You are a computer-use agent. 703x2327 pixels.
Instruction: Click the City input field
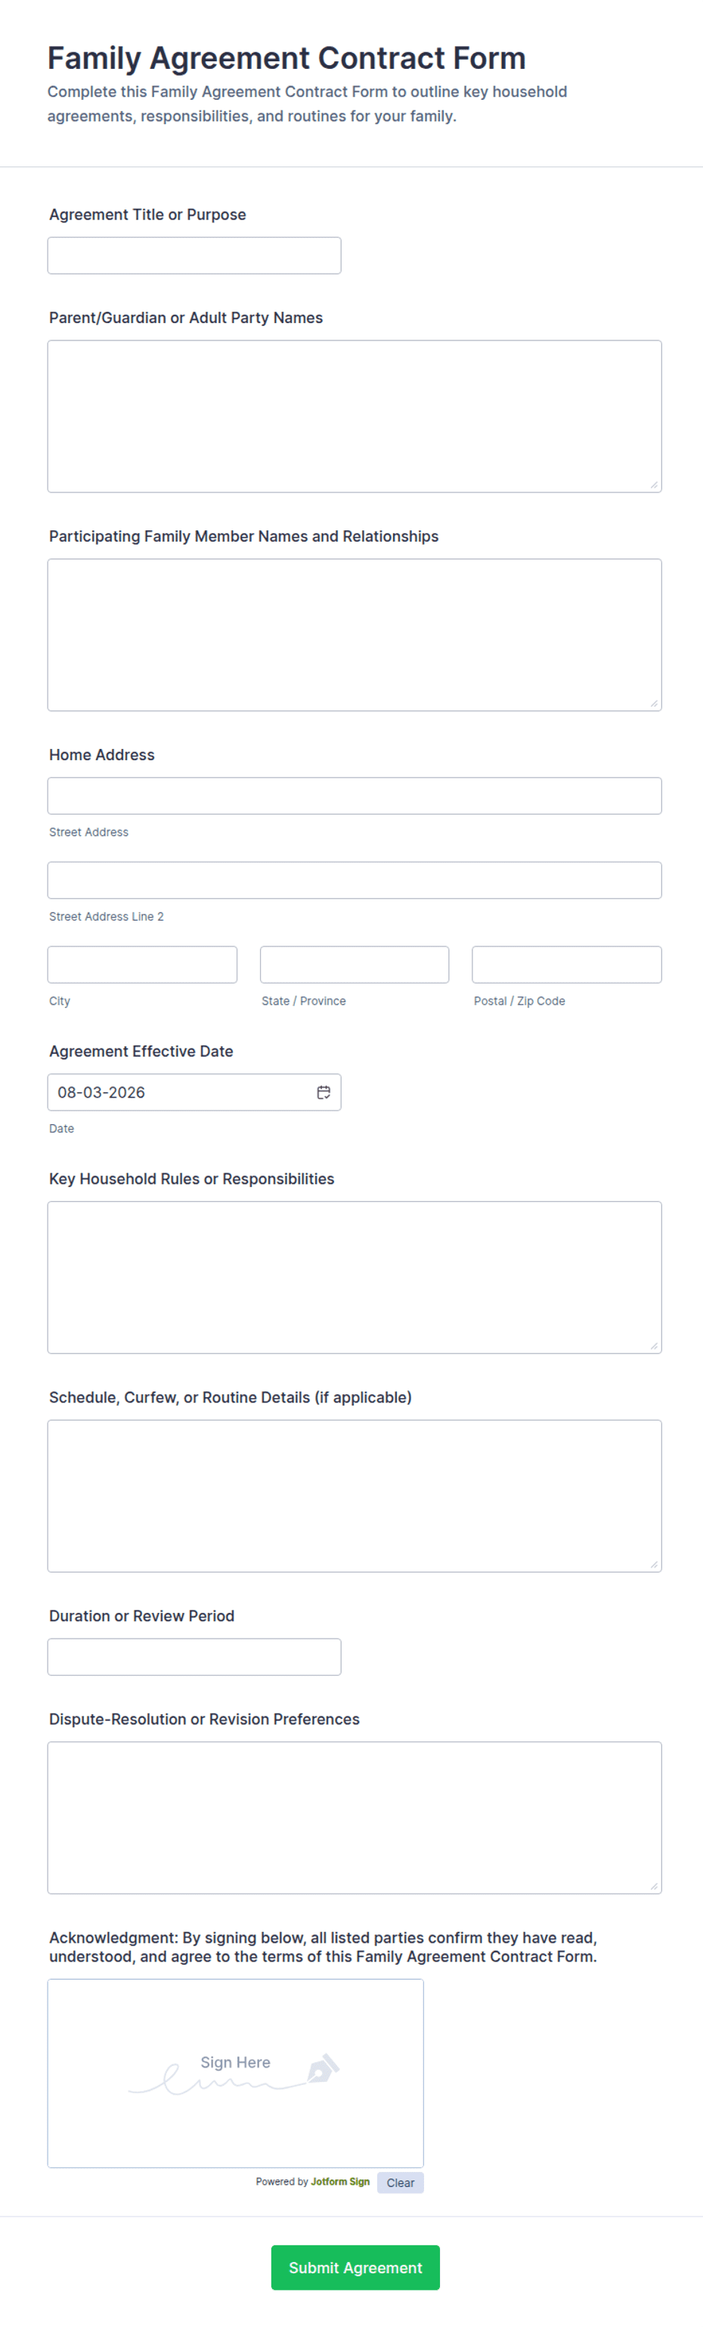click(143, 965)
